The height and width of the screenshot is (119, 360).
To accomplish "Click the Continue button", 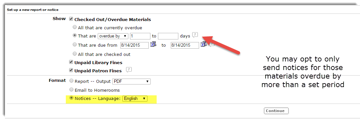I will tap(276, 111).
